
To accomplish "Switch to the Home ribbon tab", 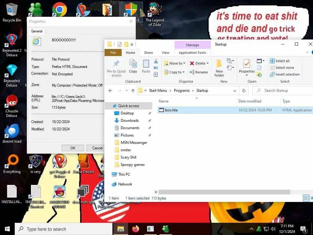I will click(130, 53).
